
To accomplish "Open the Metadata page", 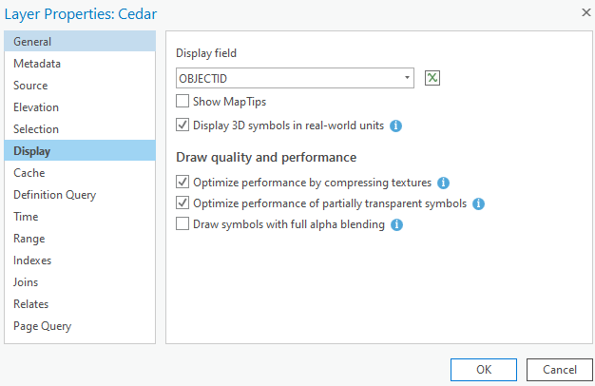I will 37,64.
